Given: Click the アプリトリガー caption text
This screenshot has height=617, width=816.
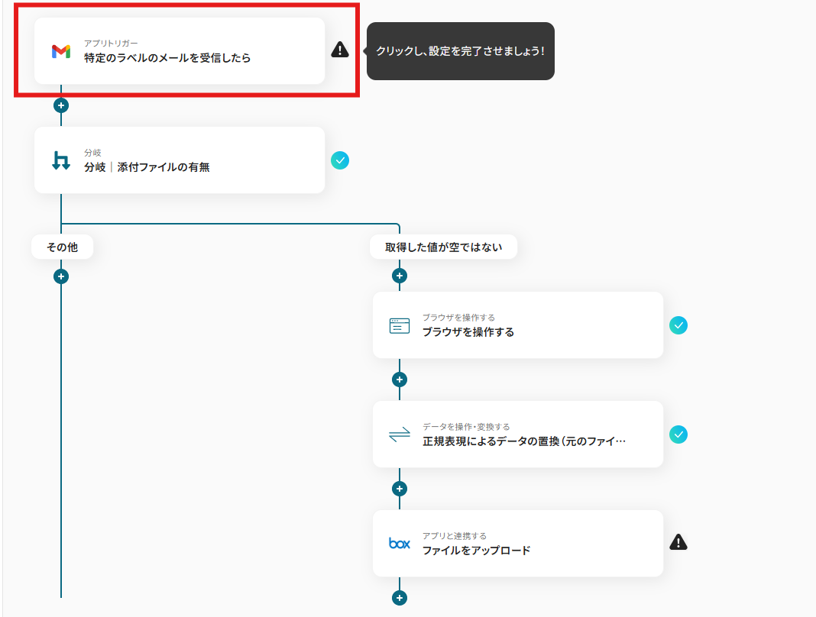Looking at the screenshot, I should tap(111, 44).
